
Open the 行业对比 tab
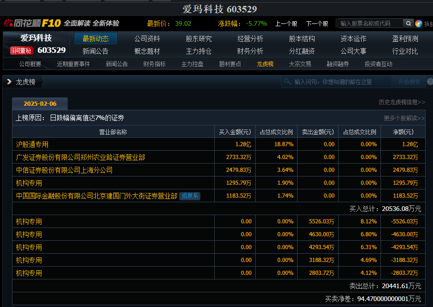point(405,51)
